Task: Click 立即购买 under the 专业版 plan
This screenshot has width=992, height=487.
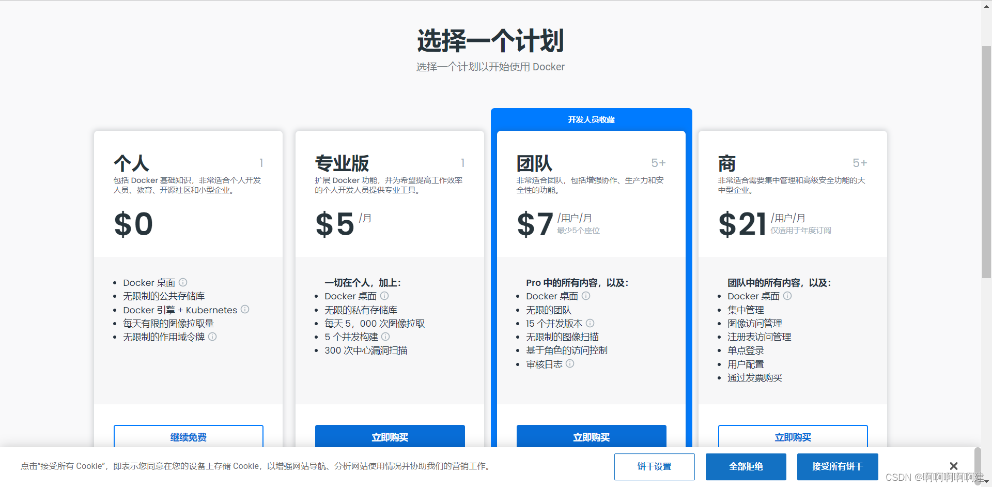Action: coord(390,437)
